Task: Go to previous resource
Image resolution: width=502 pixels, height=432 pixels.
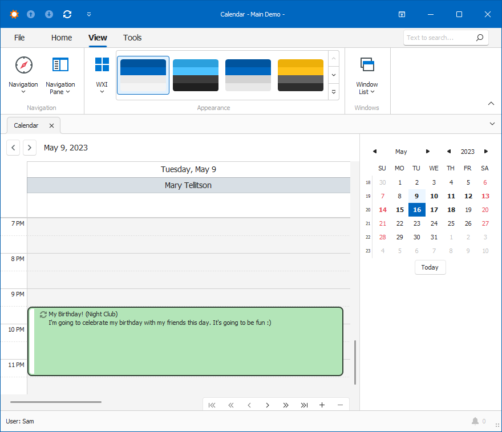Action: tap(249, 405)
